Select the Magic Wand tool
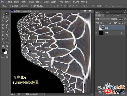The height and width of the screenshot is (96, 127). pos(7,17)
